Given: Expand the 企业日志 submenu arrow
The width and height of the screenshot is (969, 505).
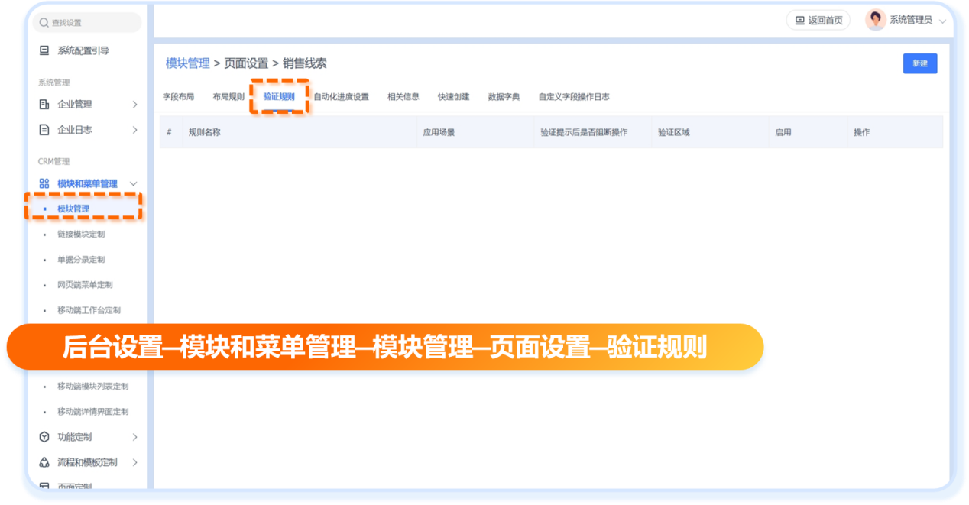Looking at the screenshot, I should point(134,130).
